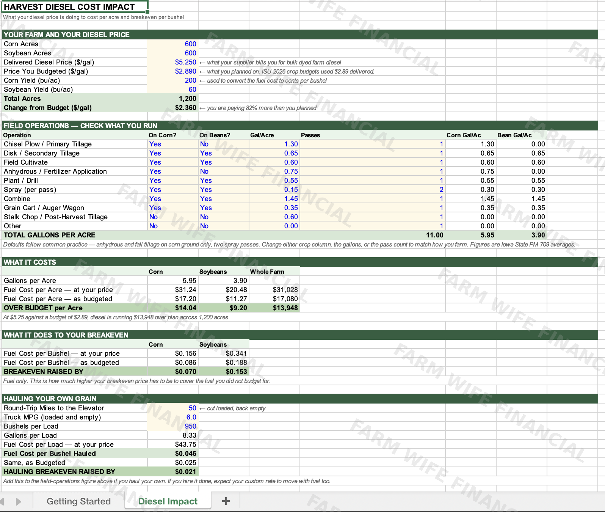Screen dimensions: 605x512
Task: Select the Gal/Acre value 0.15 for Spray
Action: point(274,190)
